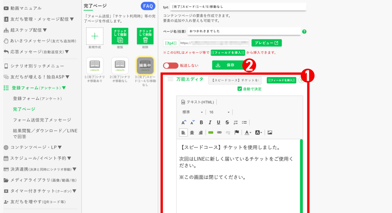Click フィールドを挿入 button beside 万能エディタ
The height and width of the screenshot is (213, 392).
click(x=281, y=80)
